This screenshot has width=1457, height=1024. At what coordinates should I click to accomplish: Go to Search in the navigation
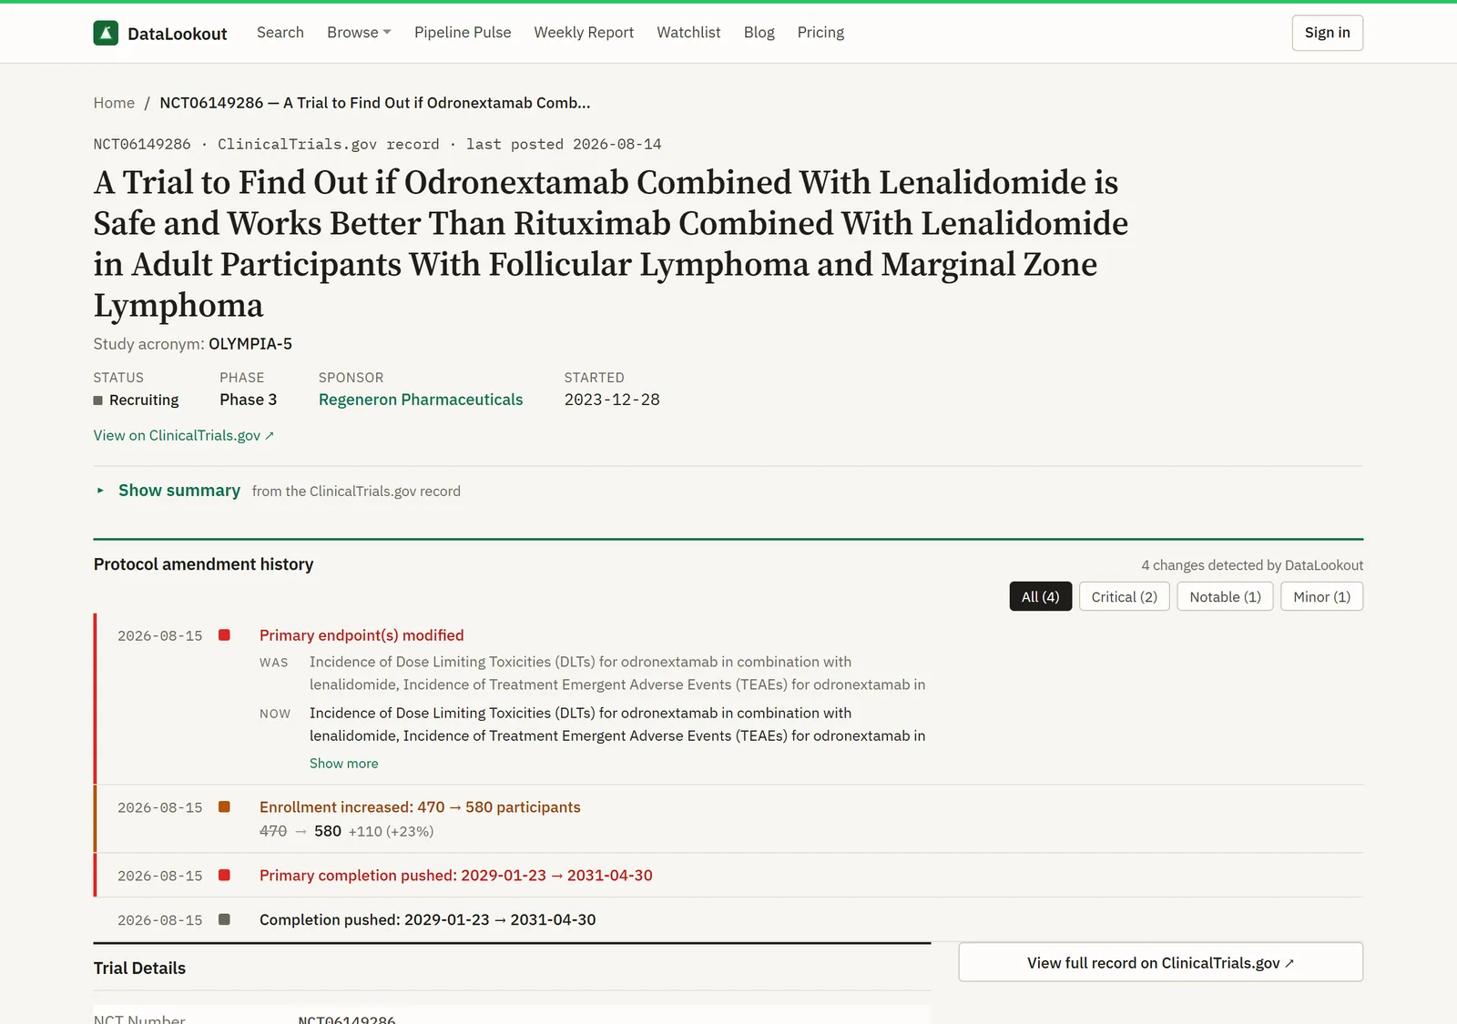pos(280,33)
